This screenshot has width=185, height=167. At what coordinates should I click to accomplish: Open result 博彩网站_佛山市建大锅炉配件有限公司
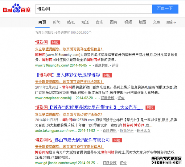tap(72, 140)
